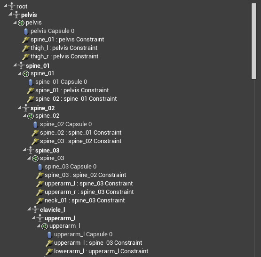Click the thigh_l : pelvis constraint icon
This screenshot has height=257, width=261.
click(26, 48)
